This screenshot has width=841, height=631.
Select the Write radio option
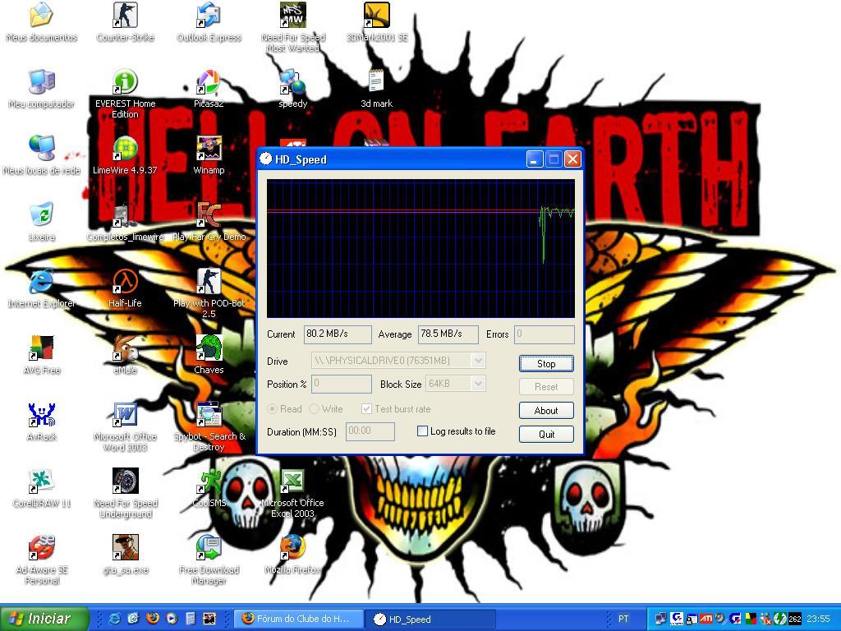[315, 409]
